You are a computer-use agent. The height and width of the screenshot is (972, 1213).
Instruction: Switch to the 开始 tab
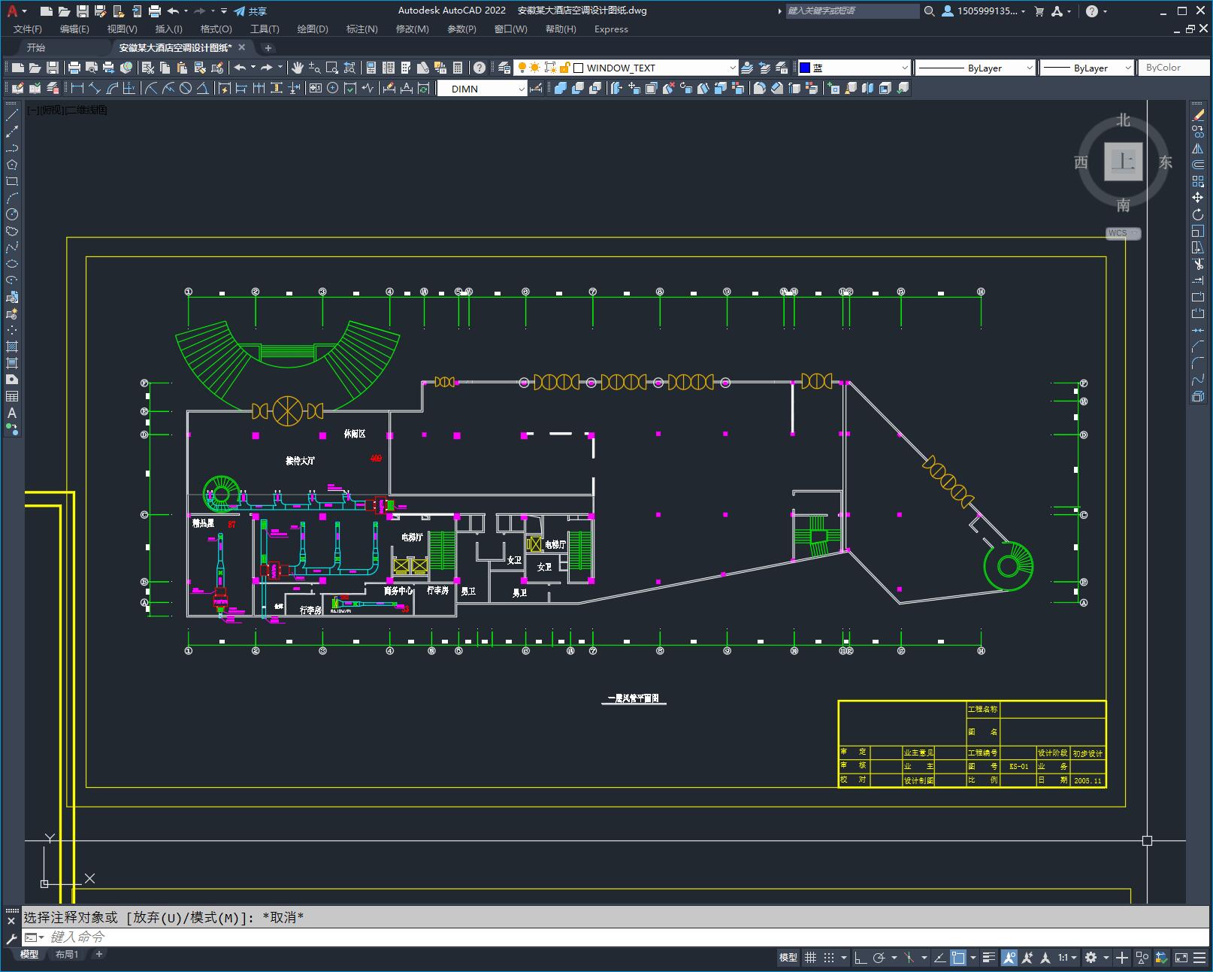coord(36,47)
